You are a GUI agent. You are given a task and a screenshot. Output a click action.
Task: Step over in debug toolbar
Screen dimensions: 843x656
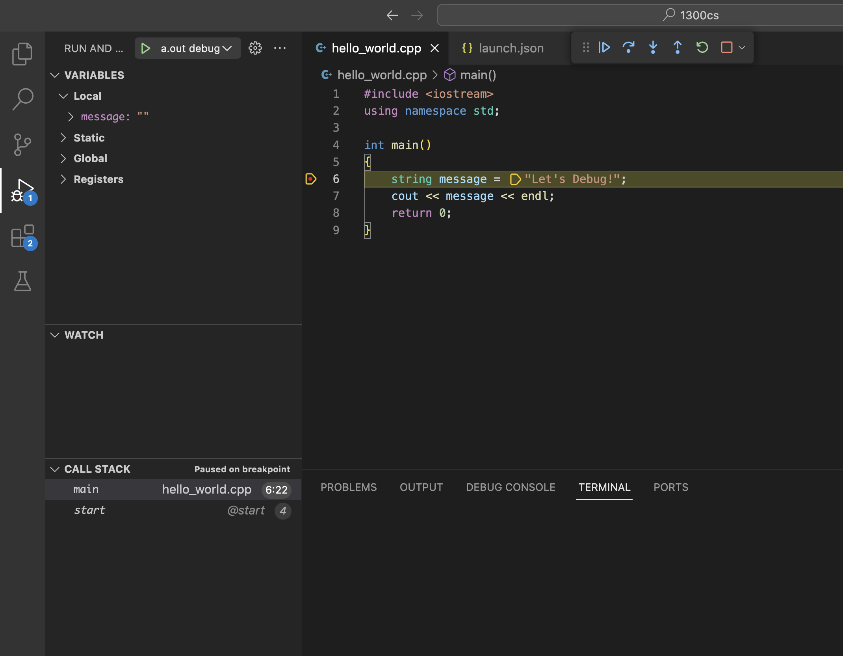tap(628, 48)
